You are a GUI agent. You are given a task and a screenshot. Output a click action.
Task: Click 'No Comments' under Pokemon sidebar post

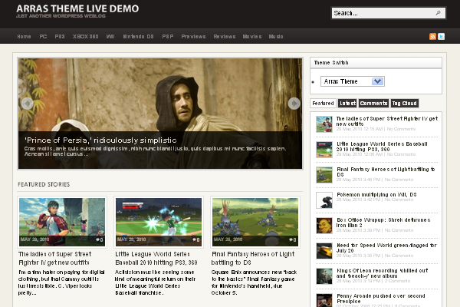(399, 200)
